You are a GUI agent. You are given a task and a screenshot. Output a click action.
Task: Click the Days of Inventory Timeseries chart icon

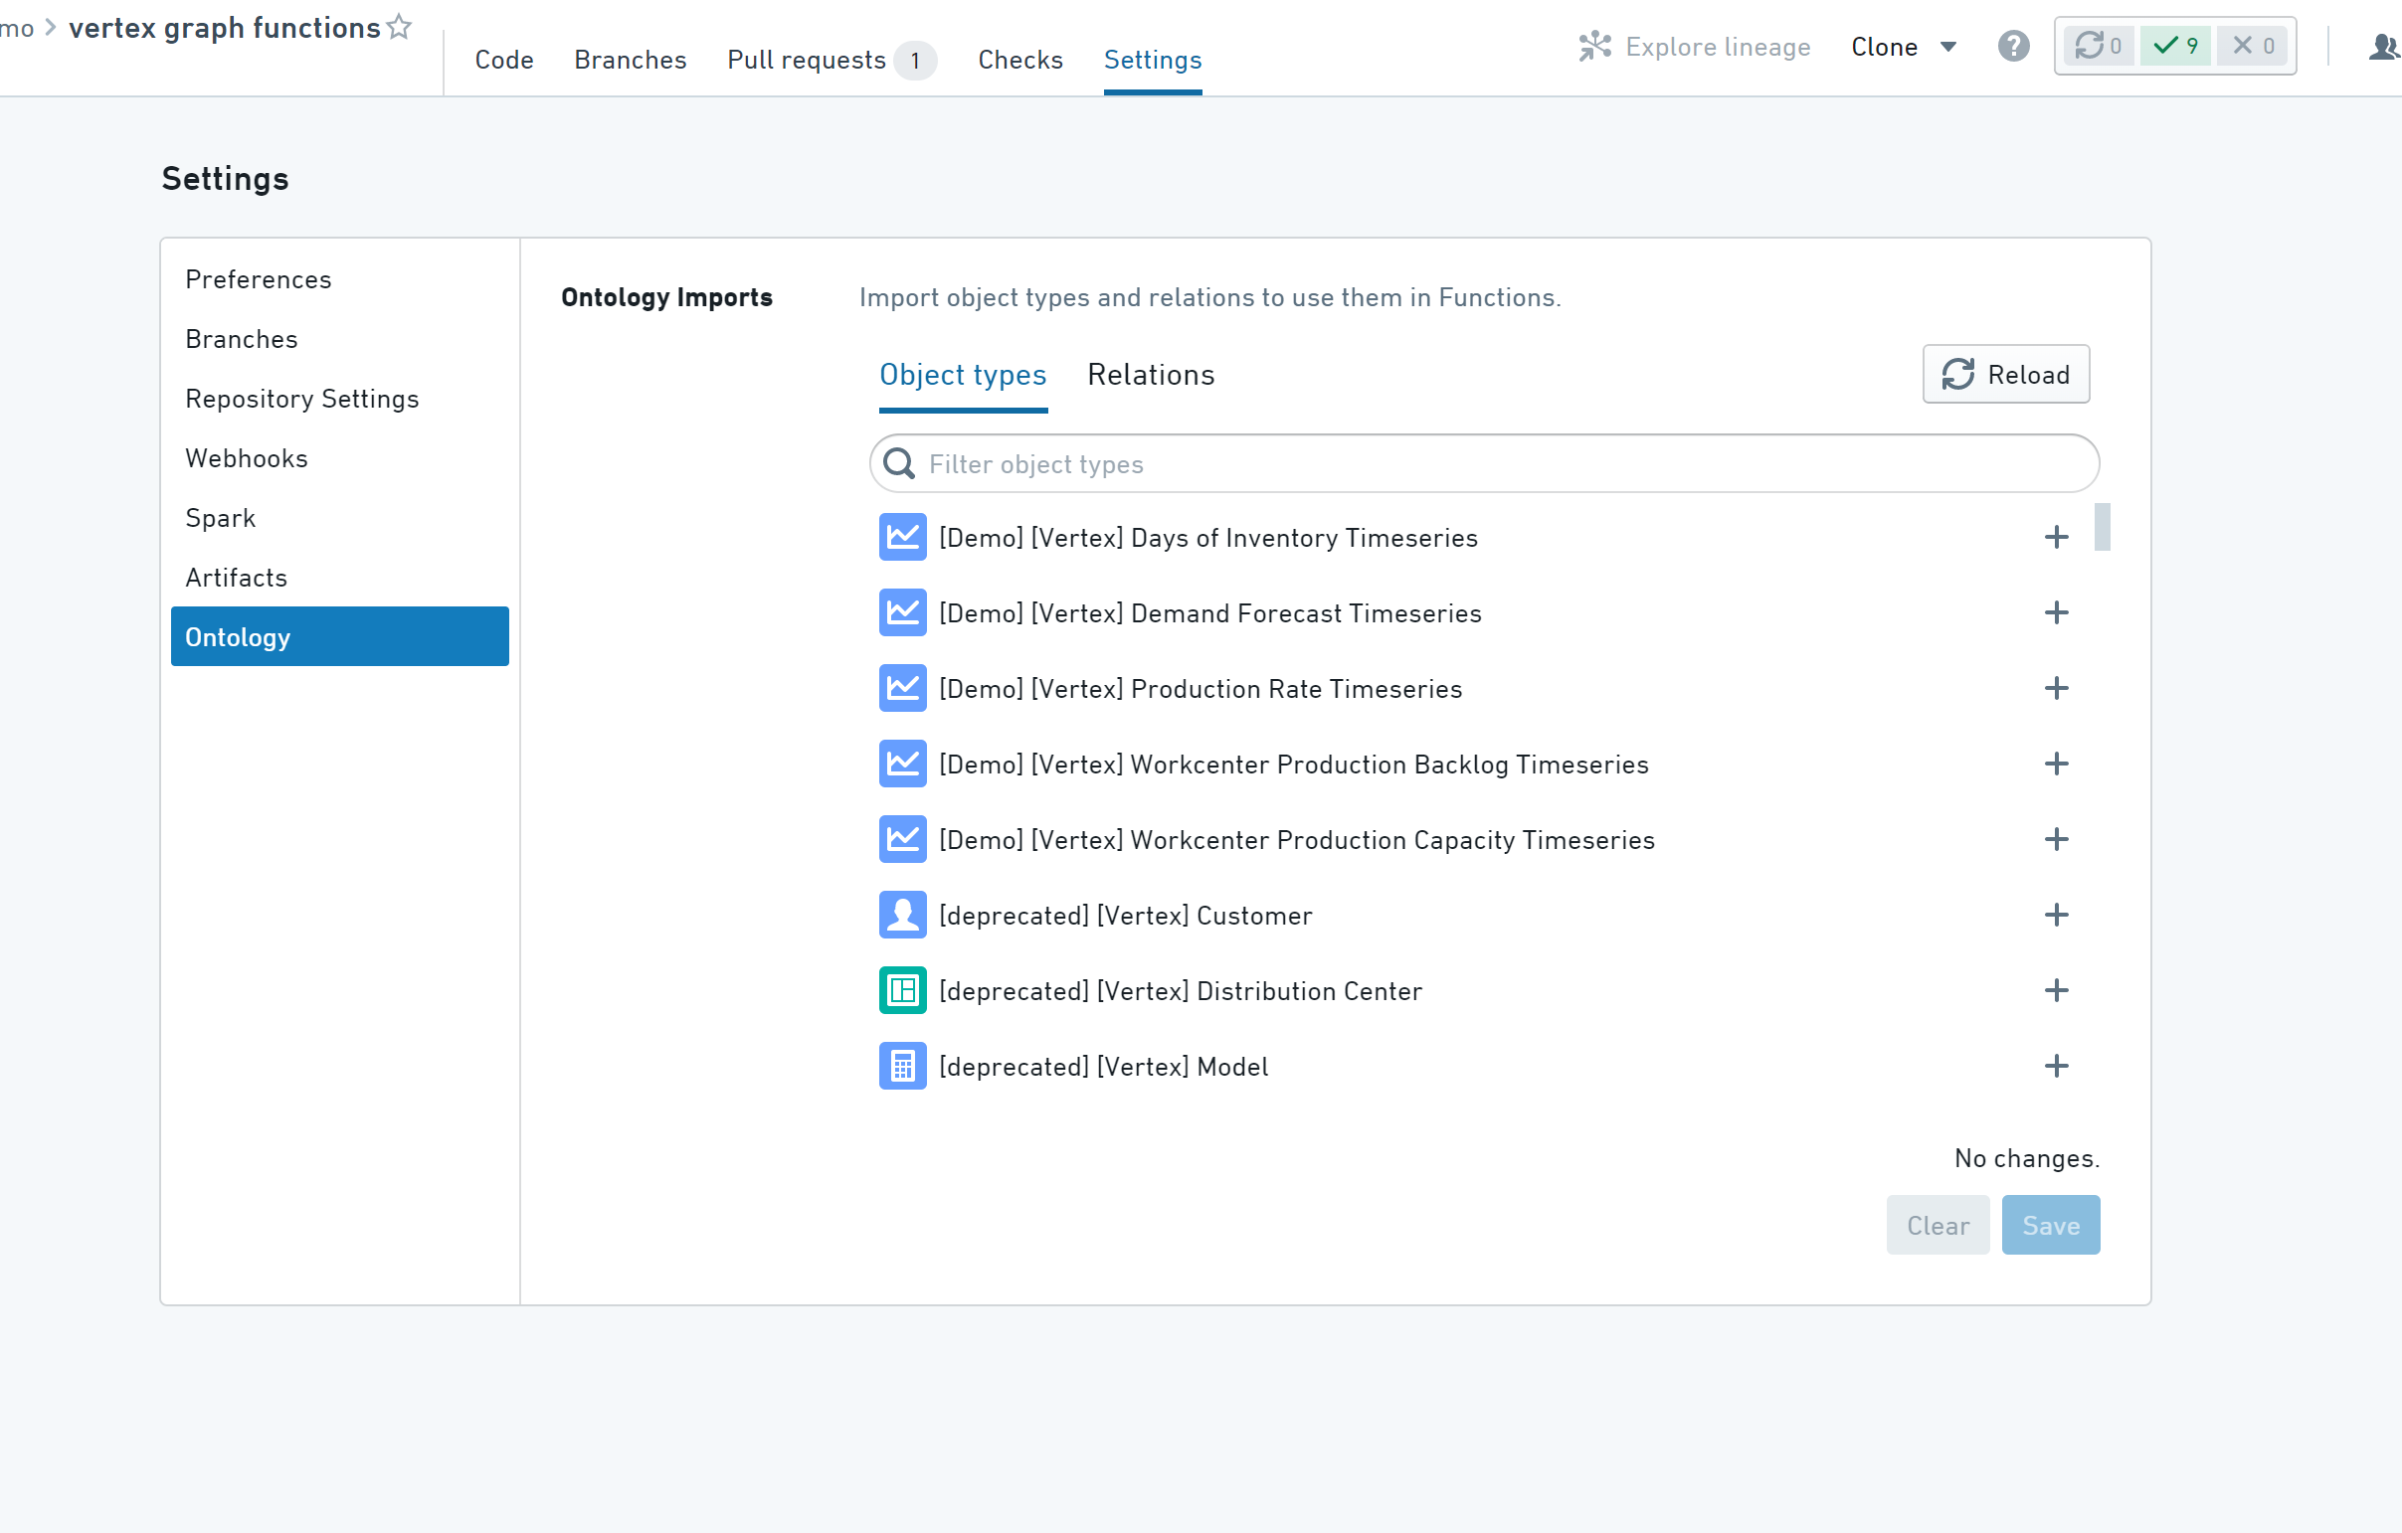click(903, 537)
